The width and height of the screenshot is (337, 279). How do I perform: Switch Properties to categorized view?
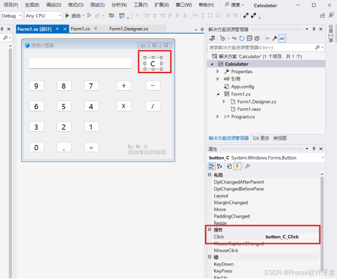pyautogui.click(x=212, y=166)
